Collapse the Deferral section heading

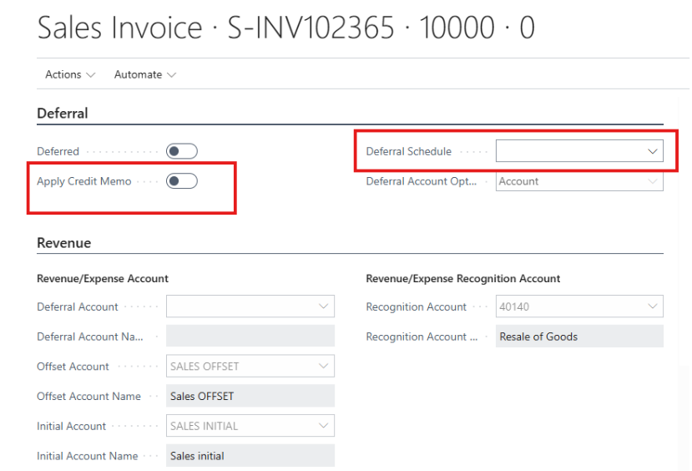(63, 114)
